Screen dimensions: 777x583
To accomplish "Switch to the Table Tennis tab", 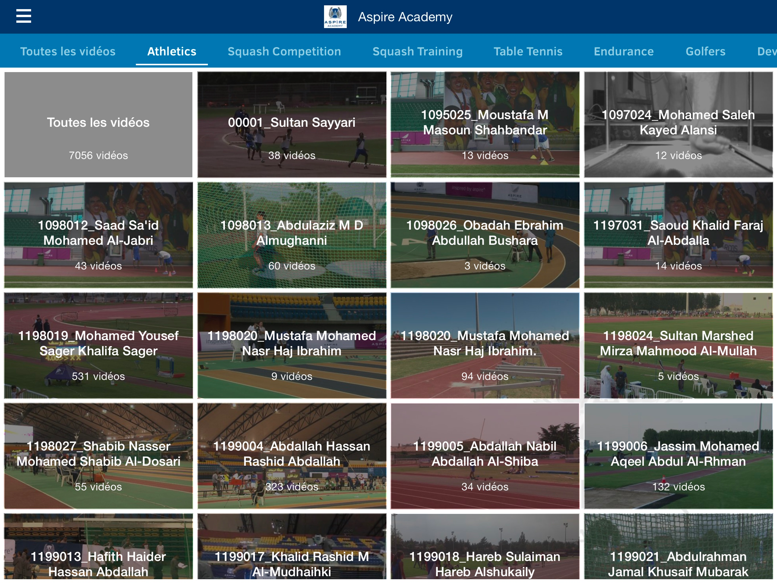I will click(528, 51).
